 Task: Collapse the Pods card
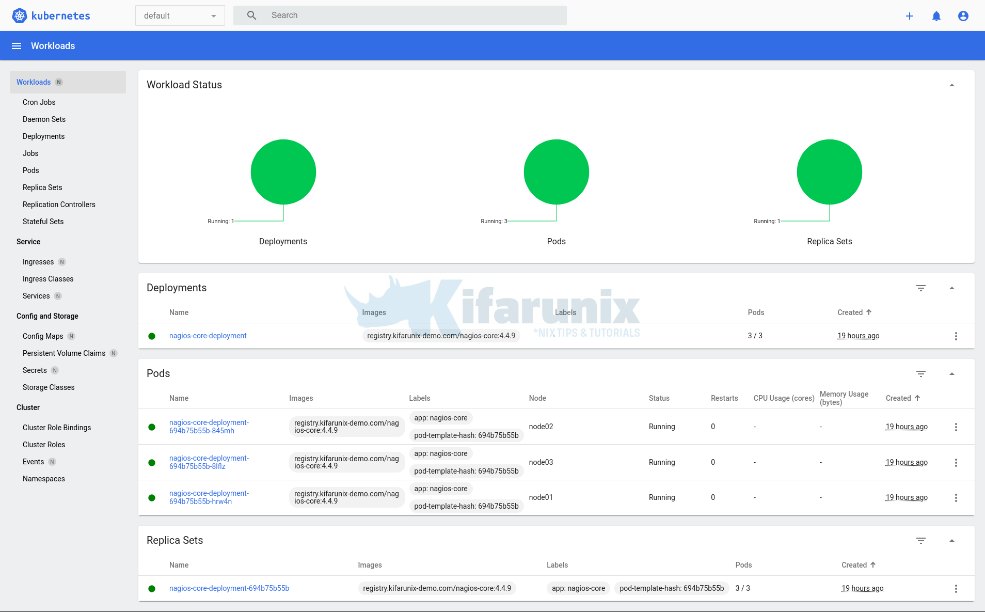(x=952, y=374)
